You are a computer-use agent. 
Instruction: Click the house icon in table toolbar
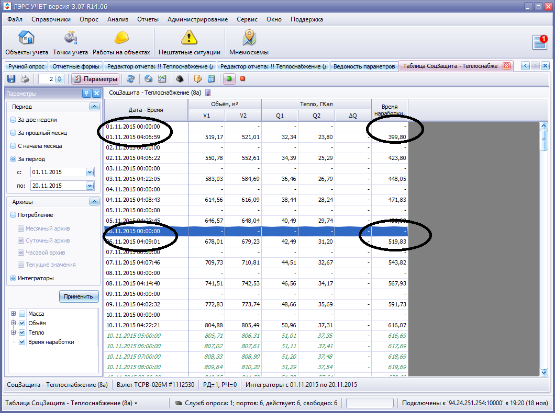pyautogui.click(x=148, y=79)
